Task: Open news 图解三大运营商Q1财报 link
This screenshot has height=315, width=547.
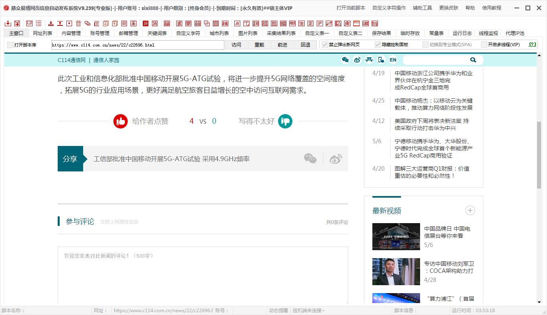Action: click(432, 172)
